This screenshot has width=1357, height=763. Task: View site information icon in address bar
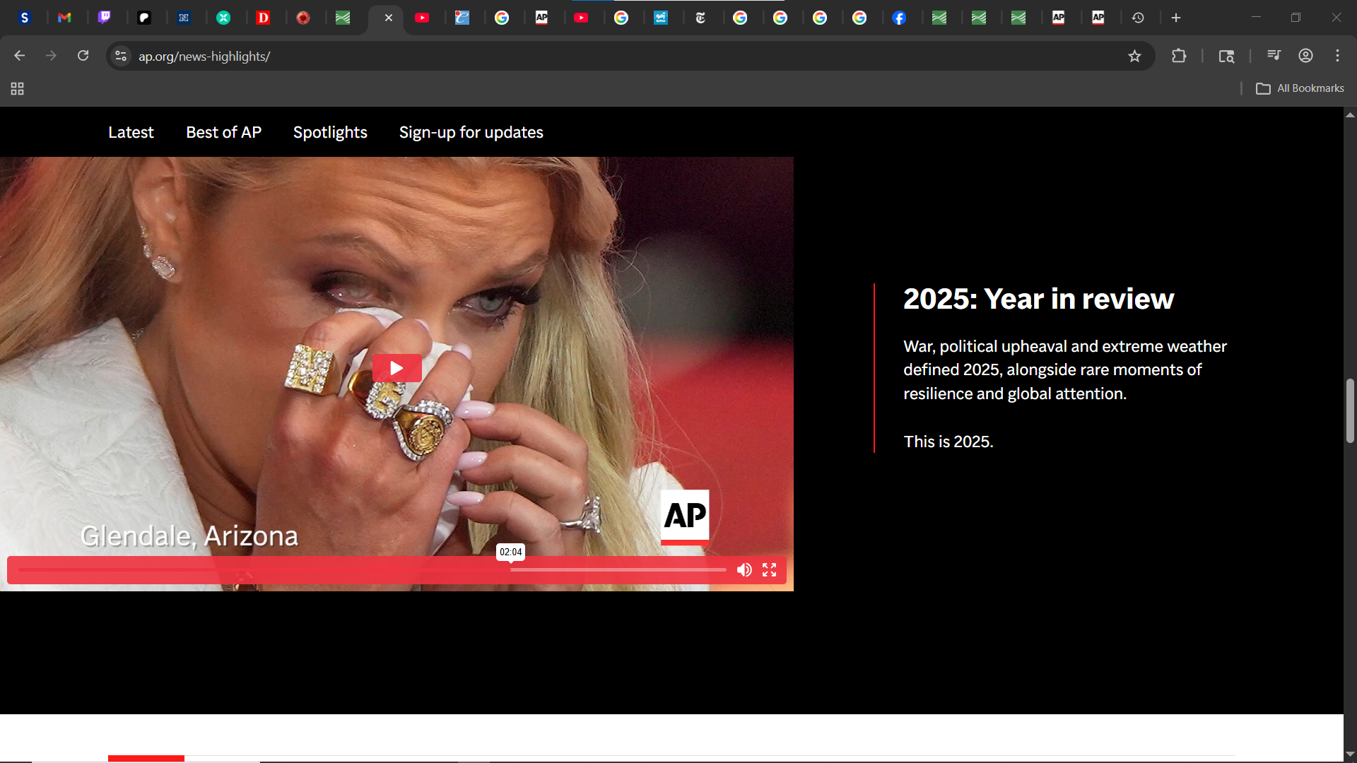(121, 56)
